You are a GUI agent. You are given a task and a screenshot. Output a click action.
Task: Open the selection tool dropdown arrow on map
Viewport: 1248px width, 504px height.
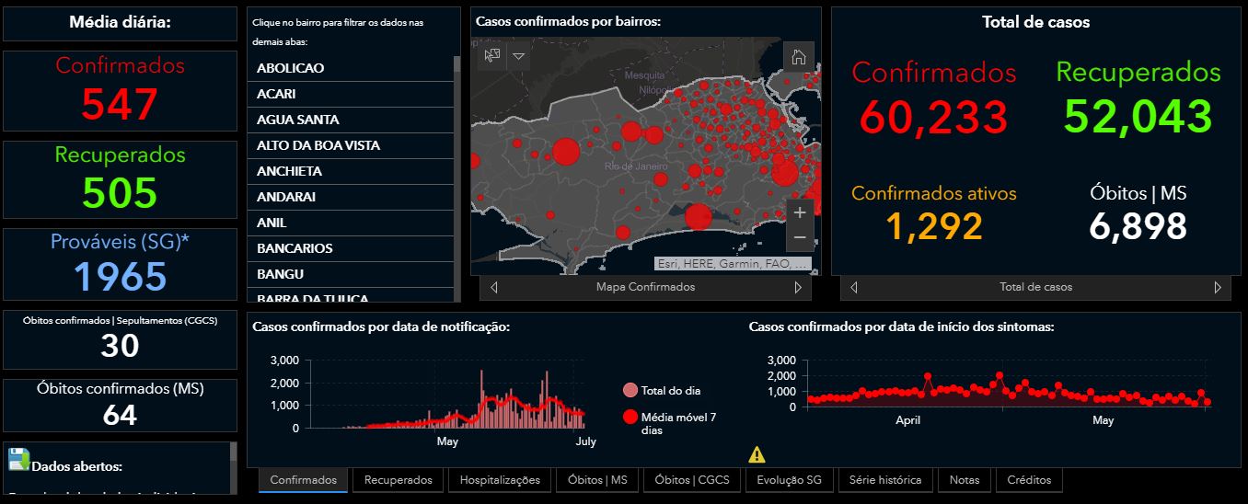coord(519,56)
